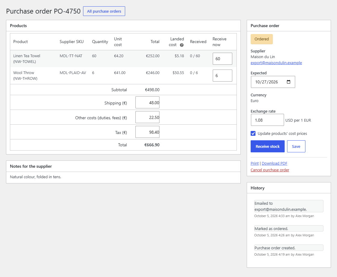
Task: Click the Products panel heading
Action: 18,26
